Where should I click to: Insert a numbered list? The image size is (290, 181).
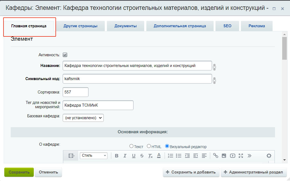click(x=170, y=156)
